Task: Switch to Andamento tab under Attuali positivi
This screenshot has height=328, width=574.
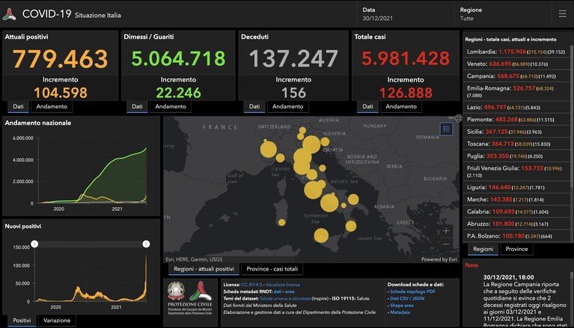Action: [x=52, y=106]
